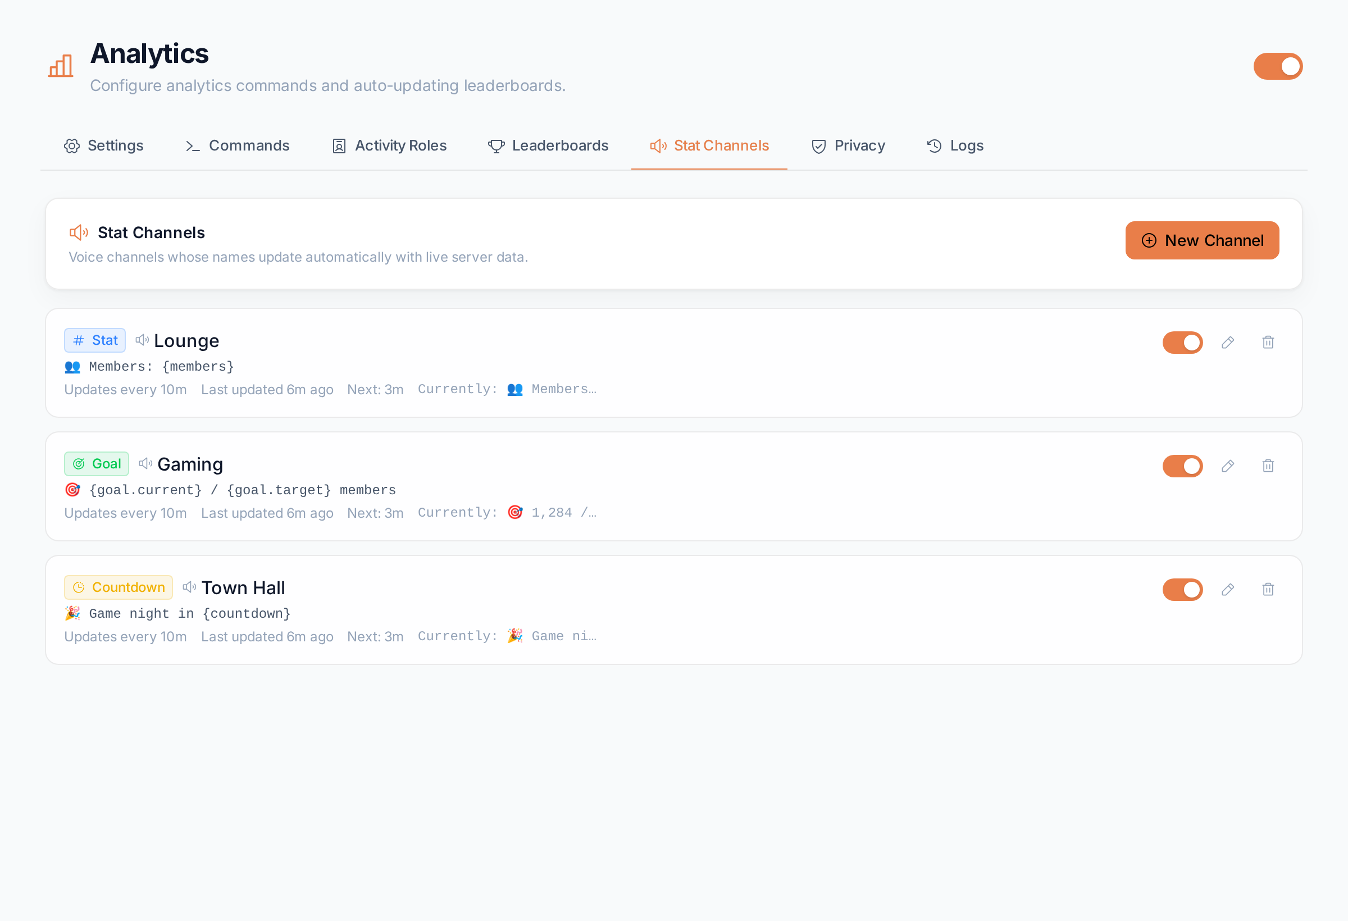
Task: Click the Countdown type badge on Town Hall
Action: coord(119,587)
